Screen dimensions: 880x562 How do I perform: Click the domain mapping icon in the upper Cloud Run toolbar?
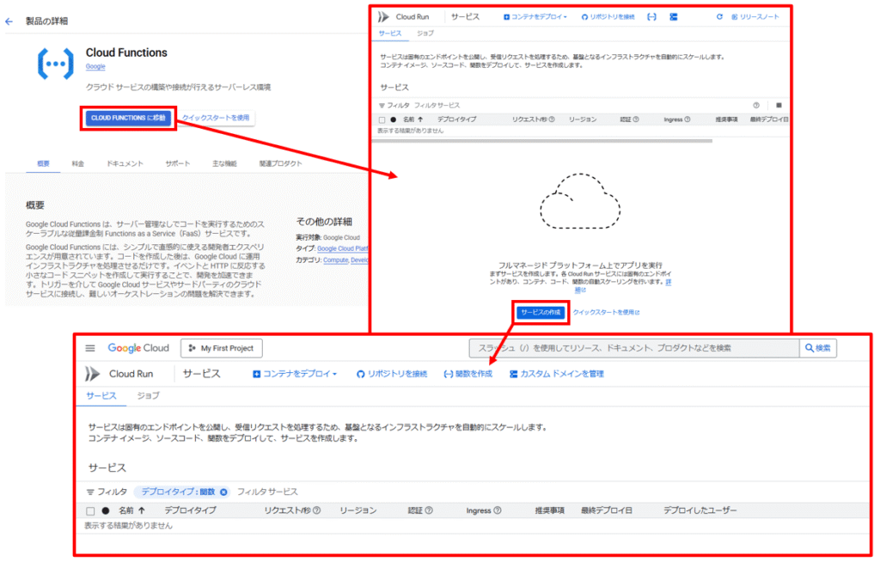[x=674, y=17]
